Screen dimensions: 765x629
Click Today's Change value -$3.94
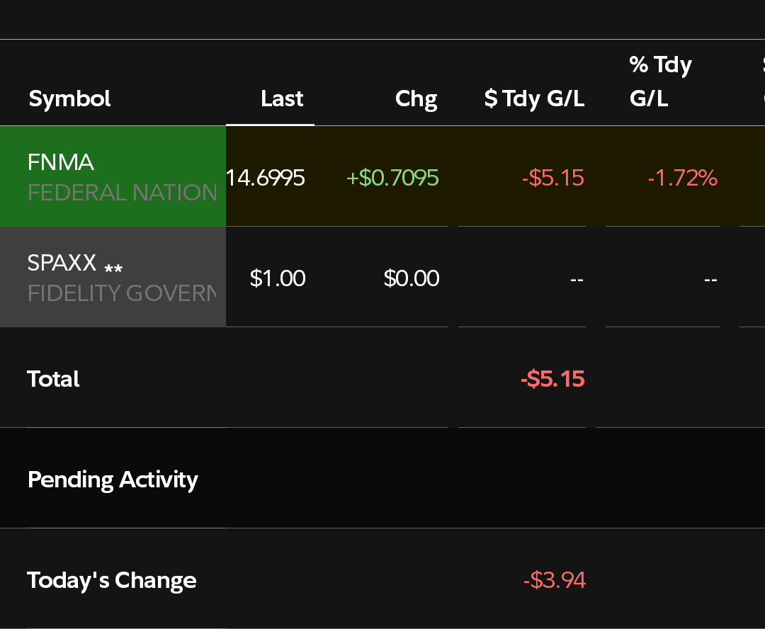554,580
